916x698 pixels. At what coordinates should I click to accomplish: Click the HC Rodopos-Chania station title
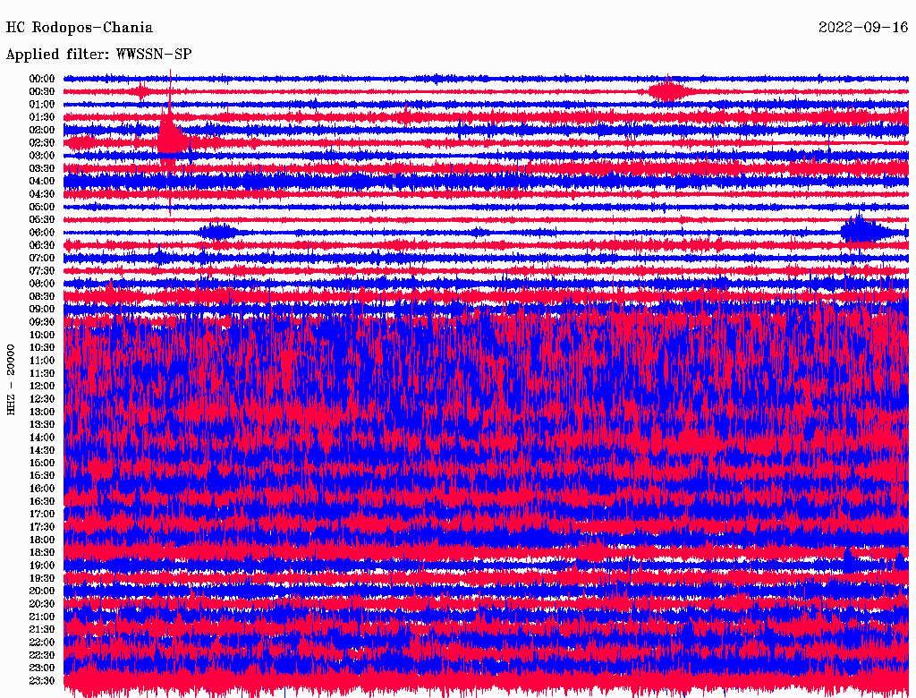[80, 28]
